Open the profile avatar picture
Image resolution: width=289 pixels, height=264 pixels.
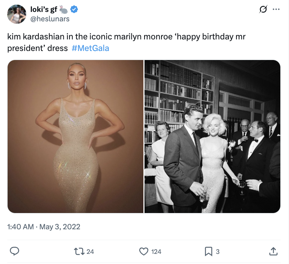click(17, 14)
